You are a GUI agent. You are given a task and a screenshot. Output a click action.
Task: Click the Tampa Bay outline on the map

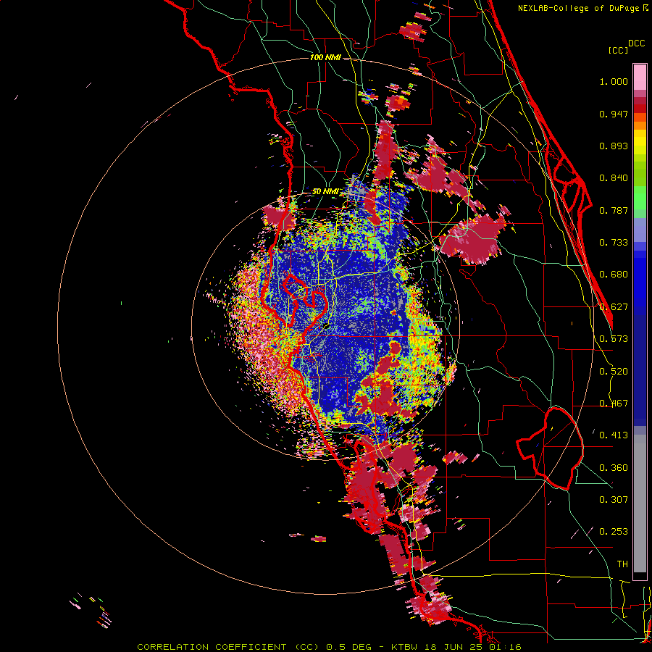coord(304,300)
